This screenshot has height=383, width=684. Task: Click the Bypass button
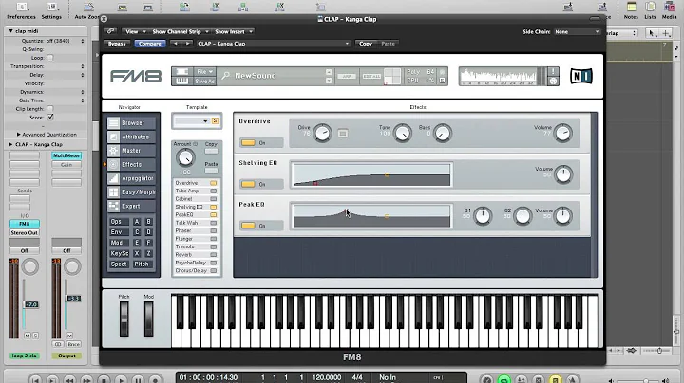117,44
